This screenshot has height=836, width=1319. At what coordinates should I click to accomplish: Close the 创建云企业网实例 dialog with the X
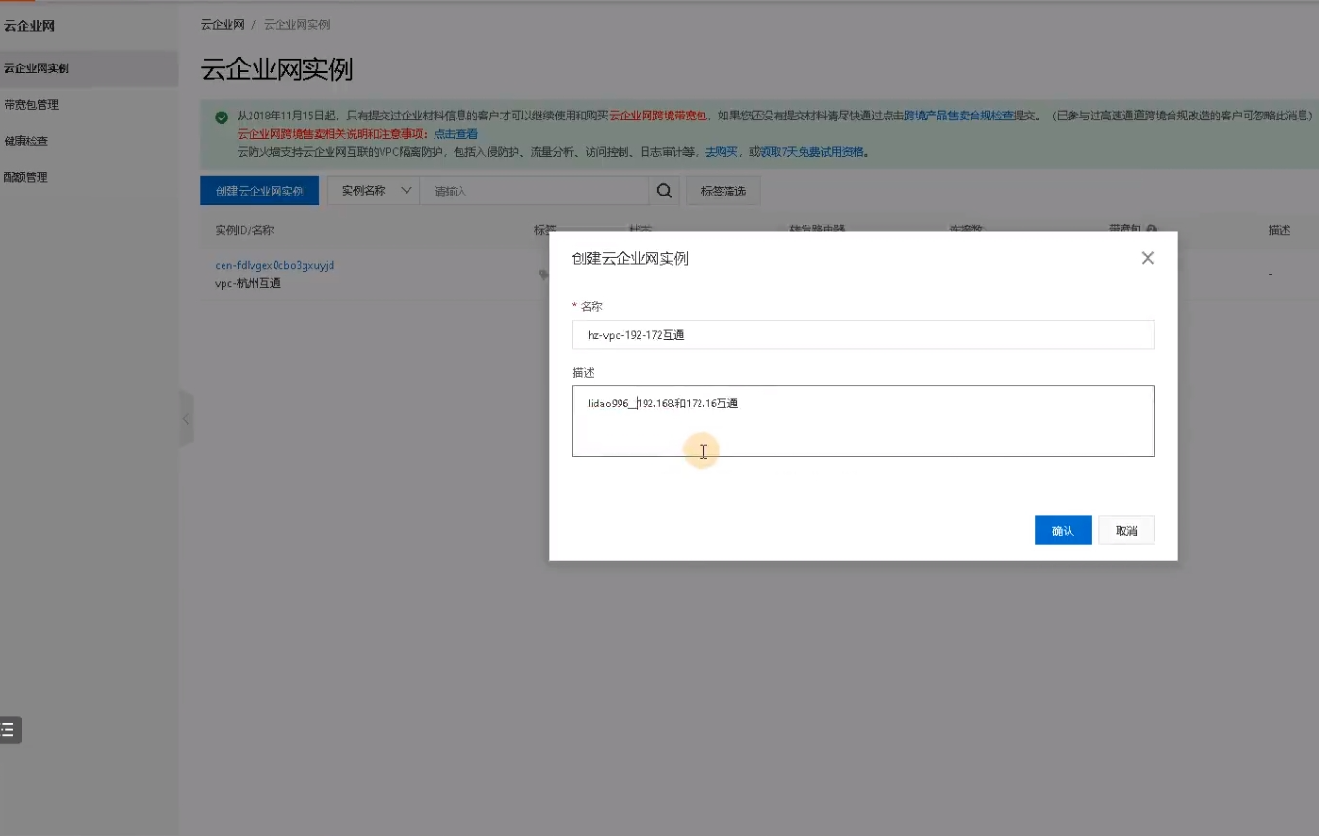pos(1146,257)
